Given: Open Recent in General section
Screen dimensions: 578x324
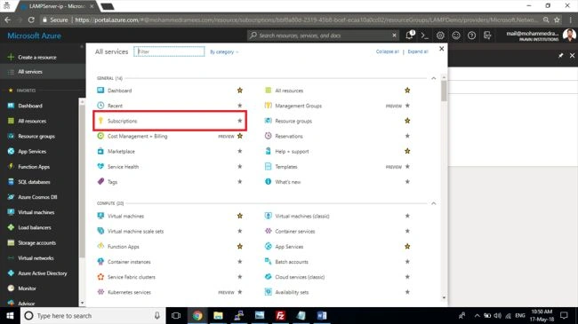Looking at the screenshot, I should (115, 106).
